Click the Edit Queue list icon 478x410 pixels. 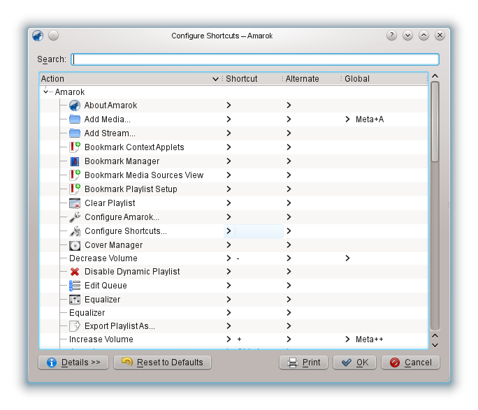pyautogui.click(x=75, y=286)
